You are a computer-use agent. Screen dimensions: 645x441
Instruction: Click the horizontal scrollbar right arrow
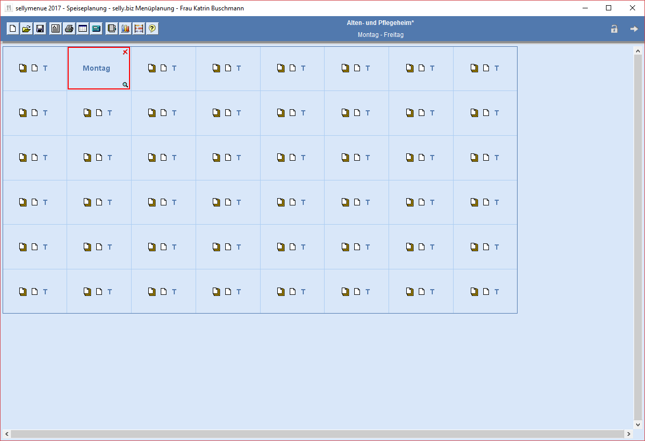[x=629, y=434]
